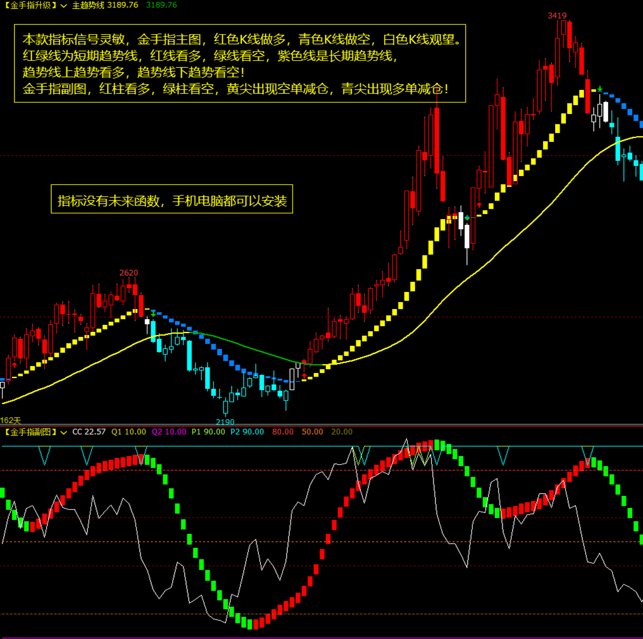The height and width of the screenshot is (639, 643).
Task: Click the green P1 90.00 parameter
Action: 208,432
